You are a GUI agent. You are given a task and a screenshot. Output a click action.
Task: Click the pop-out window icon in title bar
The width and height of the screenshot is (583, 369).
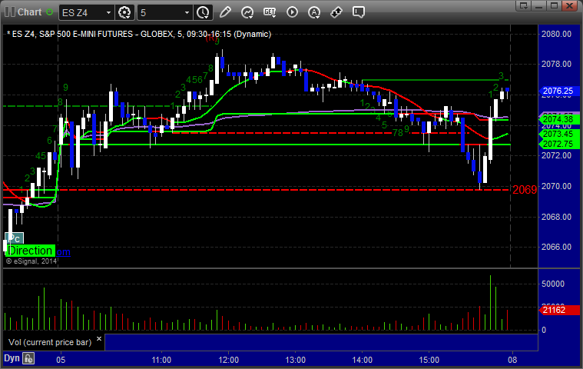(x=525, y=5)
